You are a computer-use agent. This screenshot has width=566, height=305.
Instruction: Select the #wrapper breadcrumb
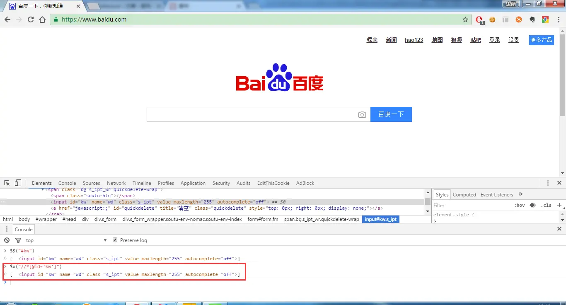point(46,219)
